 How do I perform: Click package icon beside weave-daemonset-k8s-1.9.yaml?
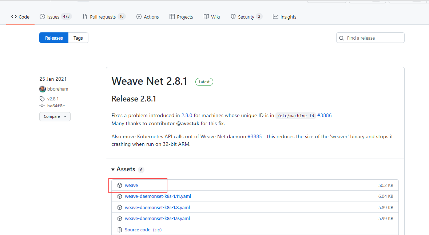point(120,219)
